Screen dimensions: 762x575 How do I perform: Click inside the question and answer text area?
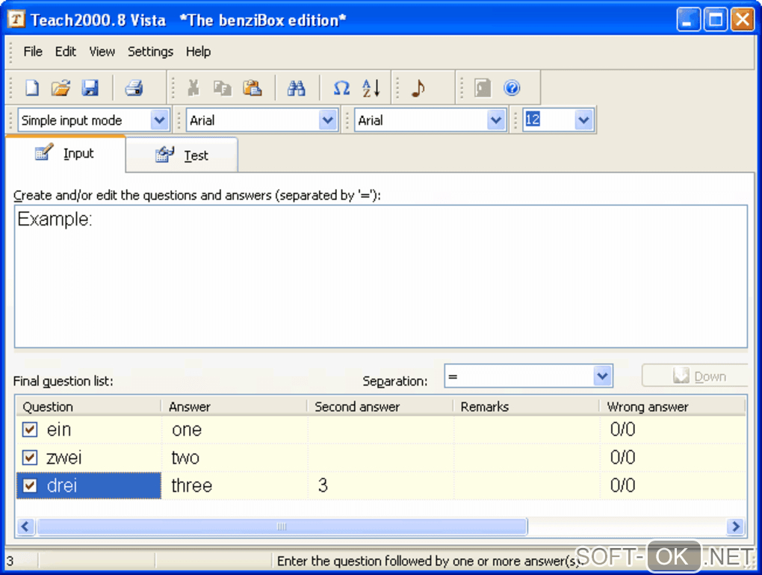pyautogui.click(x=380, y=276)
